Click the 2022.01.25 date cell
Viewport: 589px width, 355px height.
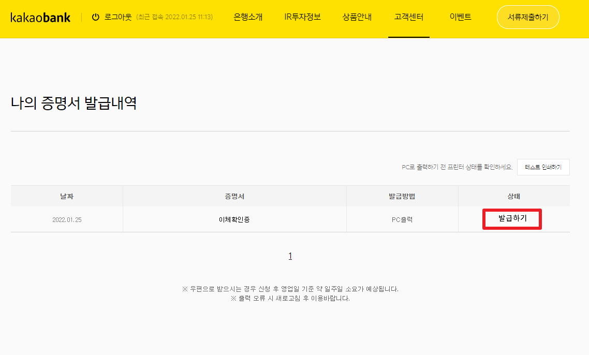[67, 219]
